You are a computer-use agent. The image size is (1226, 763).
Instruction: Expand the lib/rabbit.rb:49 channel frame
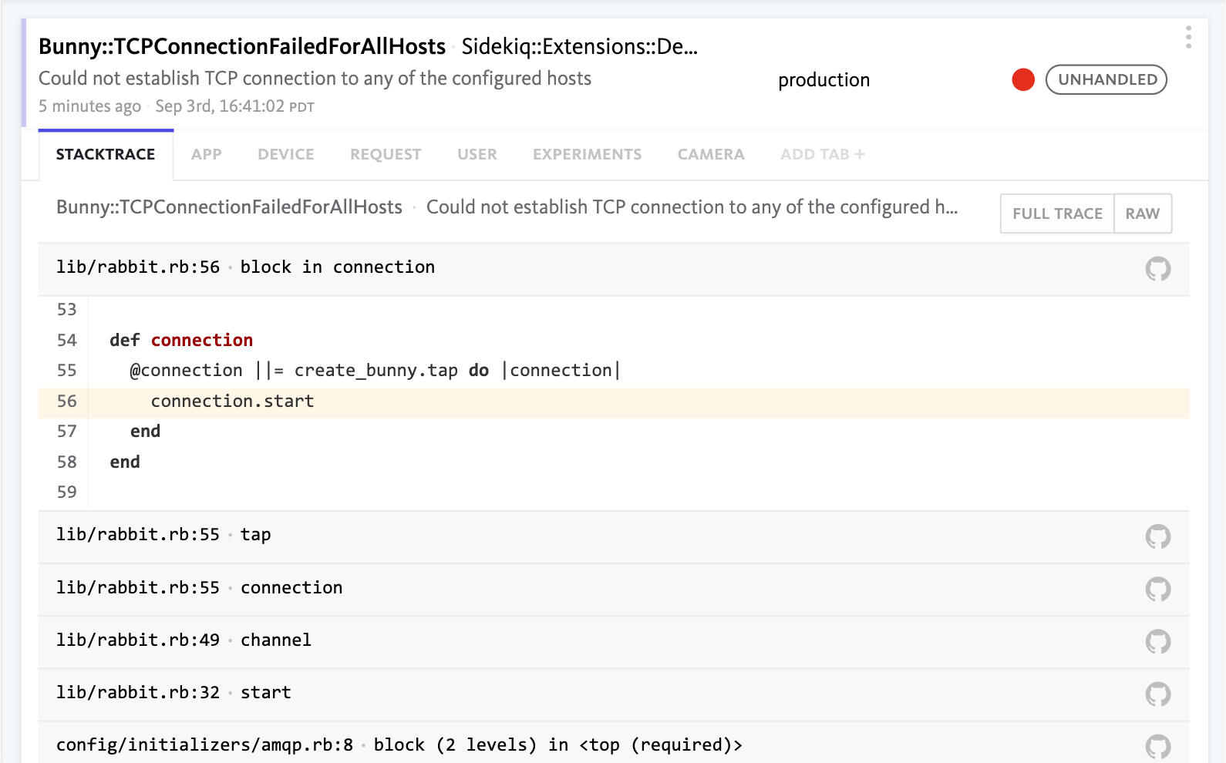click(x=614, y=641)
